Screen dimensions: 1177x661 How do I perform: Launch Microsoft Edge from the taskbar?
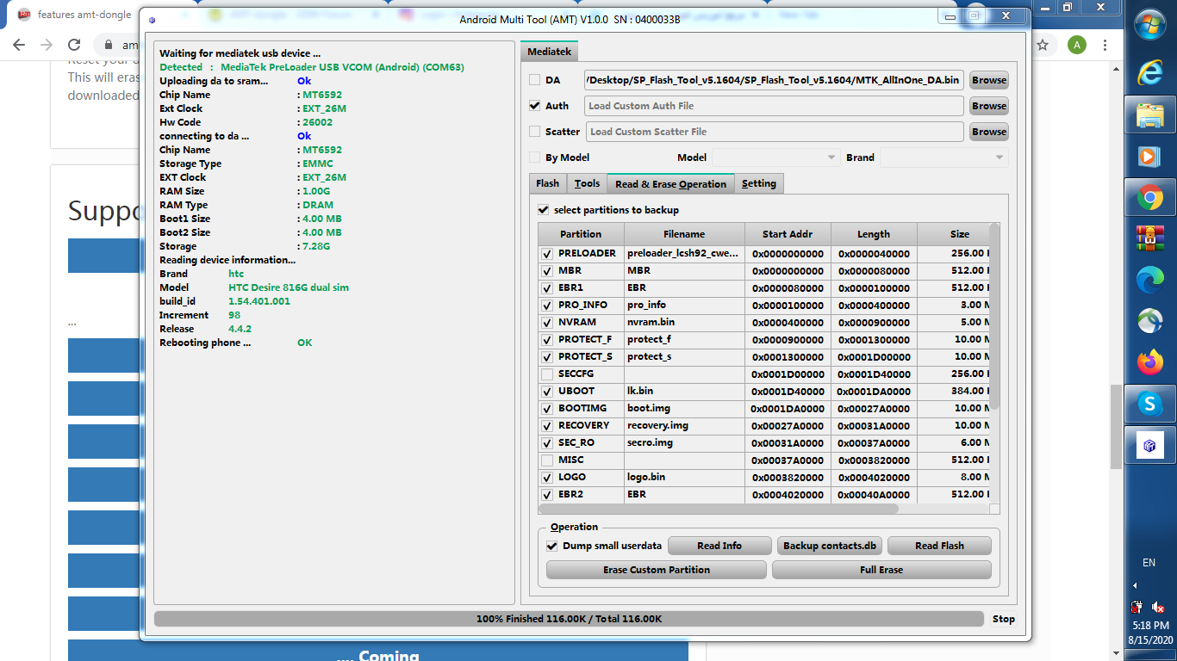tap(1149, 278)
